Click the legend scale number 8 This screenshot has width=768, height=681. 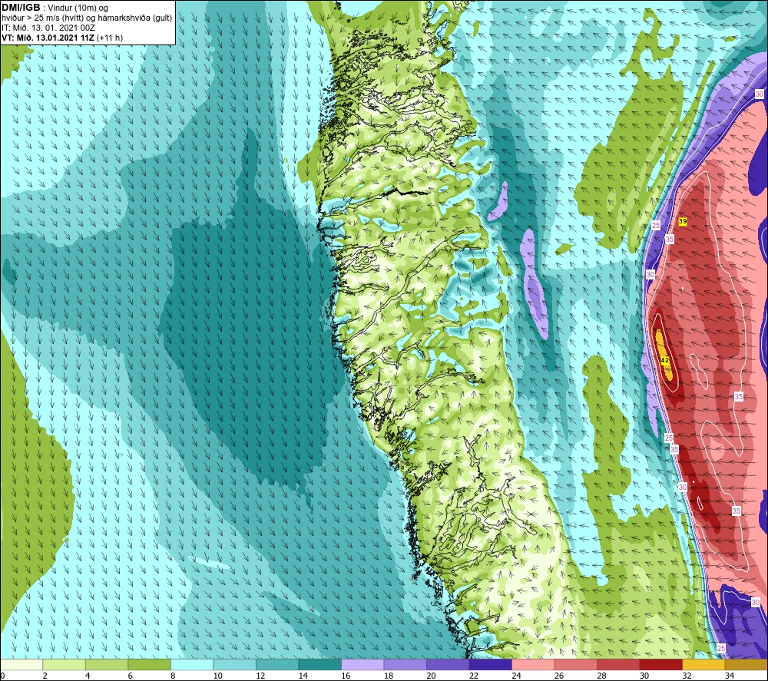click(x=172, y=676)
